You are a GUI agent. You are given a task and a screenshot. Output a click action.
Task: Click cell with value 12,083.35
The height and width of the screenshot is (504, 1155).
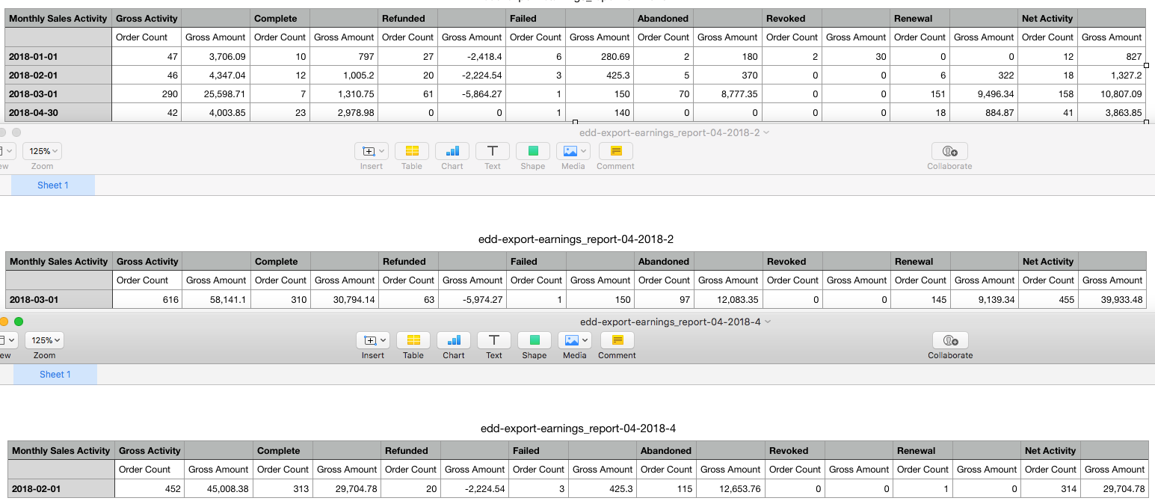pyautogui.click(x=728, y=299)
